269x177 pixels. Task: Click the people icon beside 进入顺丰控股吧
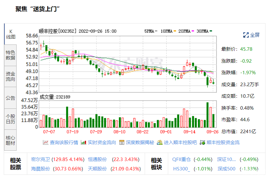160,143
